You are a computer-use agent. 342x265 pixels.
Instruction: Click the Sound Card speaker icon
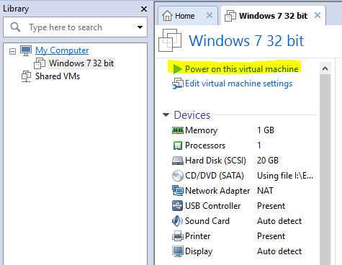pyautogui.click(x=178, y=221)
